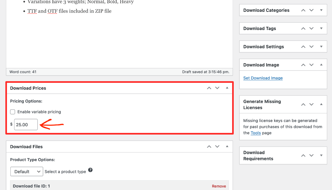This screenshot has height=190, width=332.
Task: Move Download Requirements panel down
Action: point(311,155)
